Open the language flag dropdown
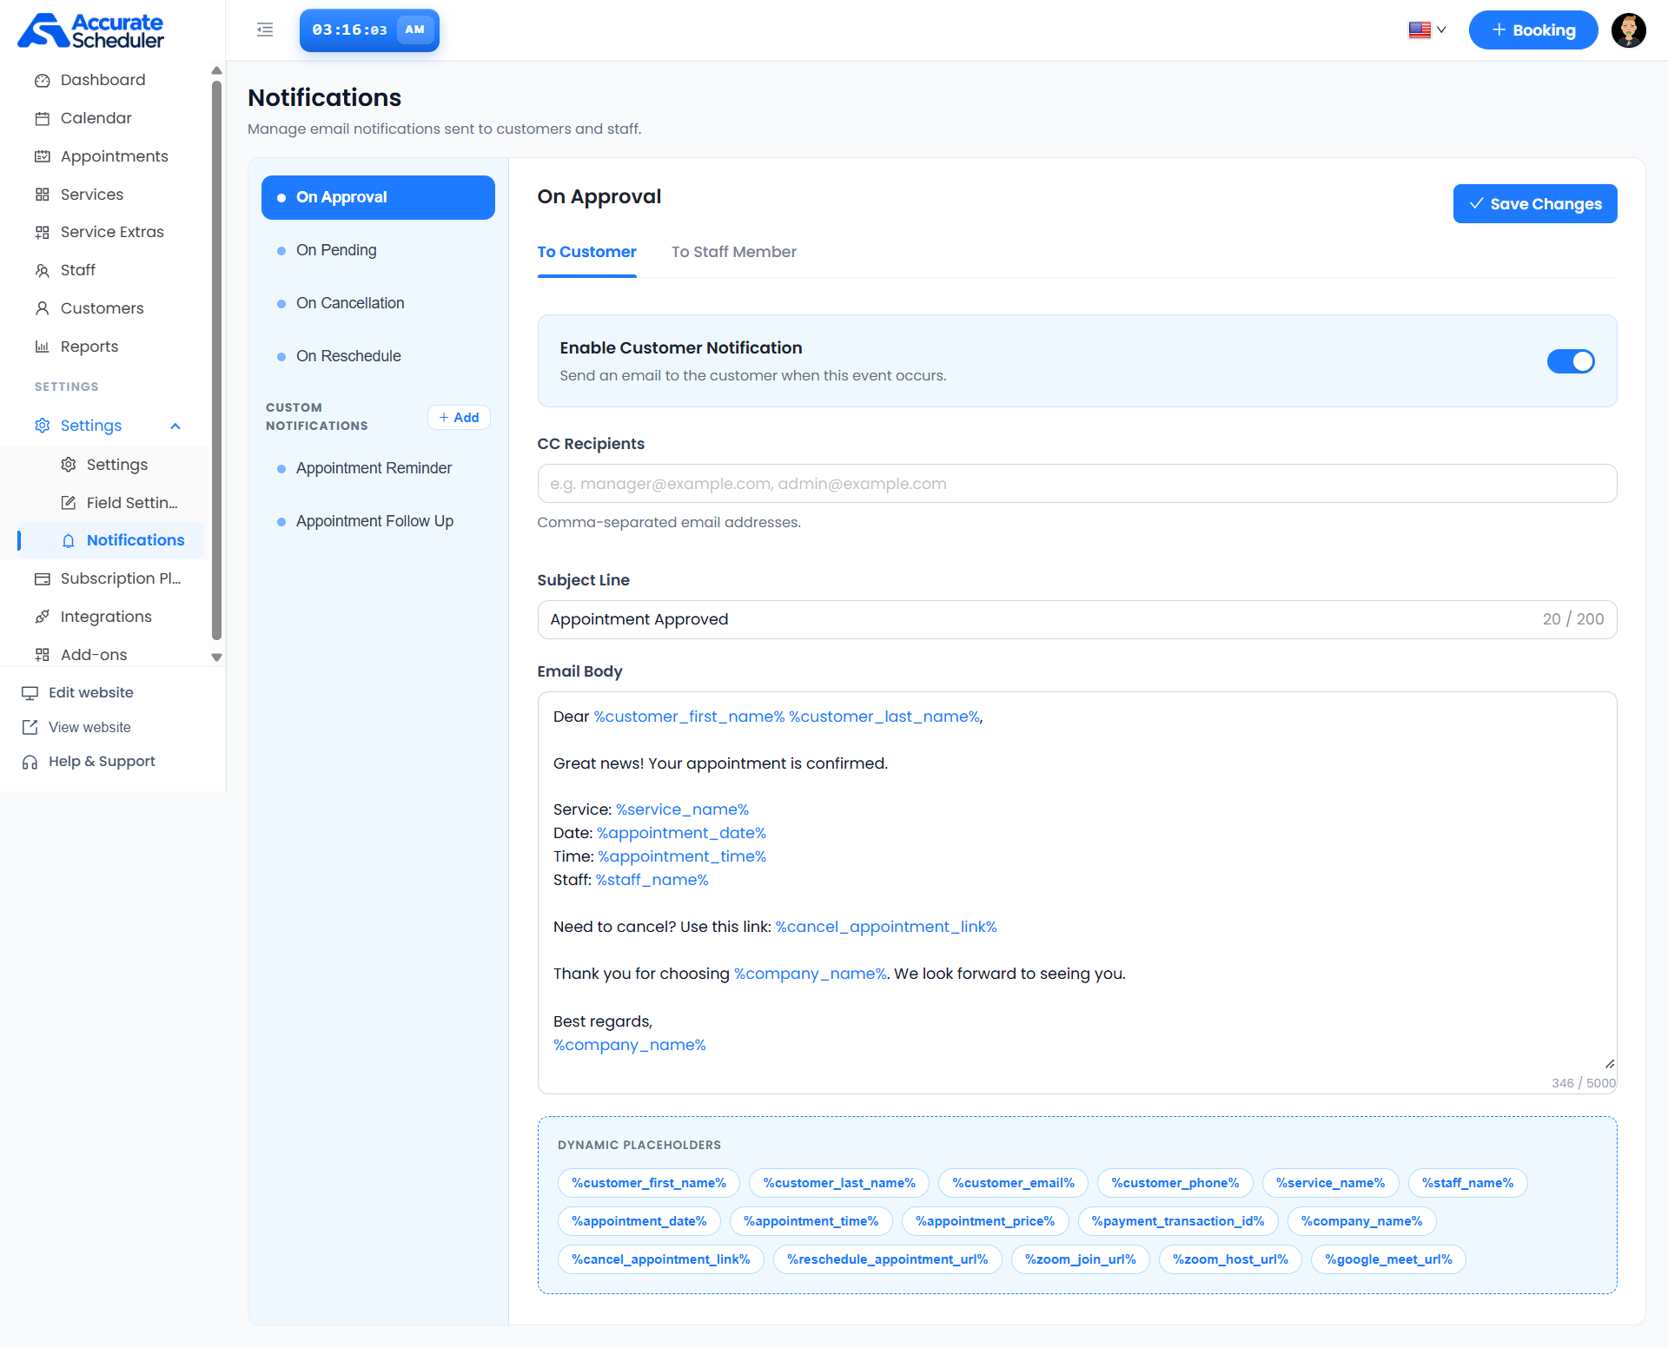The width and height of the screenshot is (1668, 1348). coord(1427,30)
